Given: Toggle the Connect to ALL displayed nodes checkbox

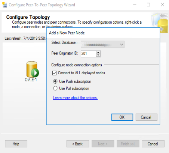Looking at the screenshot, I should coord(54,73).
